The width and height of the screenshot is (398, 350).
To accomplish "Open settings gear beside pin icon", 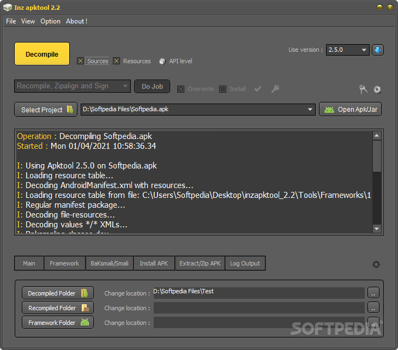I will tap(377, 89).
